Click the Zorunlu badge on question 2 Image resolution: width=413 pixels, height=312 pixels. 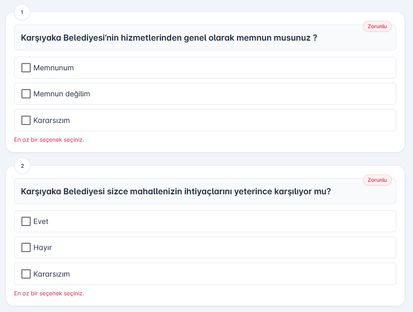[377, 180]
